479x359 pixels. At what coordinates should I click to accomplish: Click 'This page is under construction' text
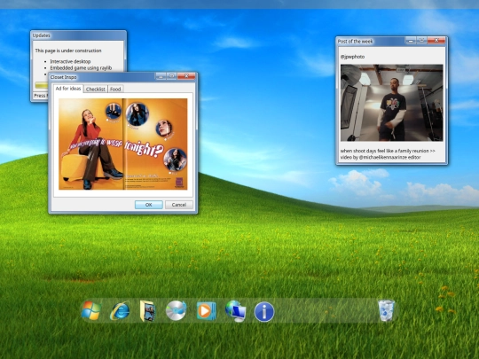(68, 51)
